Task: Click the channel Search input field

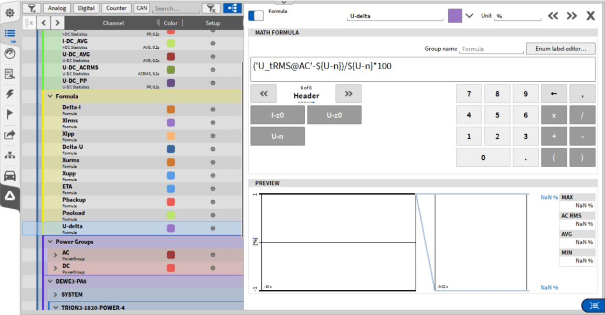Action: click(175, 8)
